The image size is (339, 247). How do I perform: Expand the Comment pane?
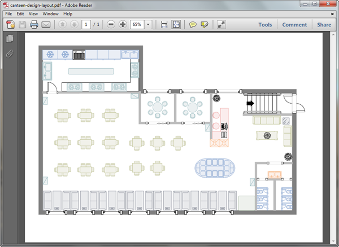click(294, 25)
